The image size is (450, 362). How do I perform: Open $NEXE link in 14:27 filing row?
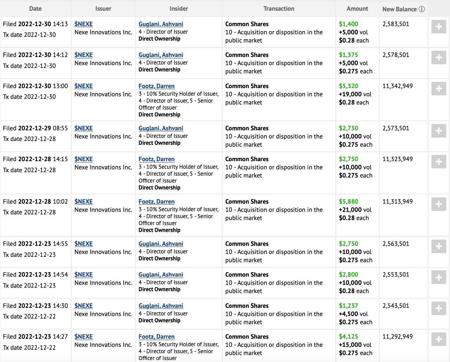tap(84, 337)
